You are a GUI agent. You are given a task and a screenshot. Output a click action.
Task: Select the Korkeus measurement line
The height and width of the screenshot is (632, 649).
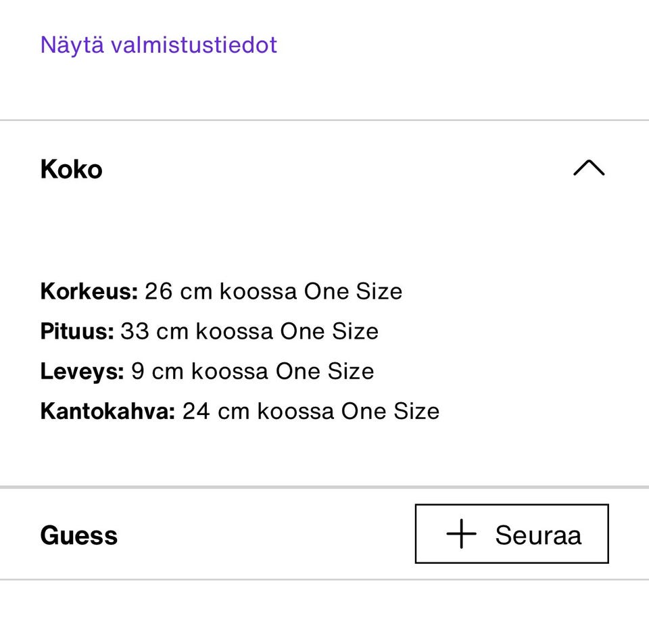click(222, 291)
